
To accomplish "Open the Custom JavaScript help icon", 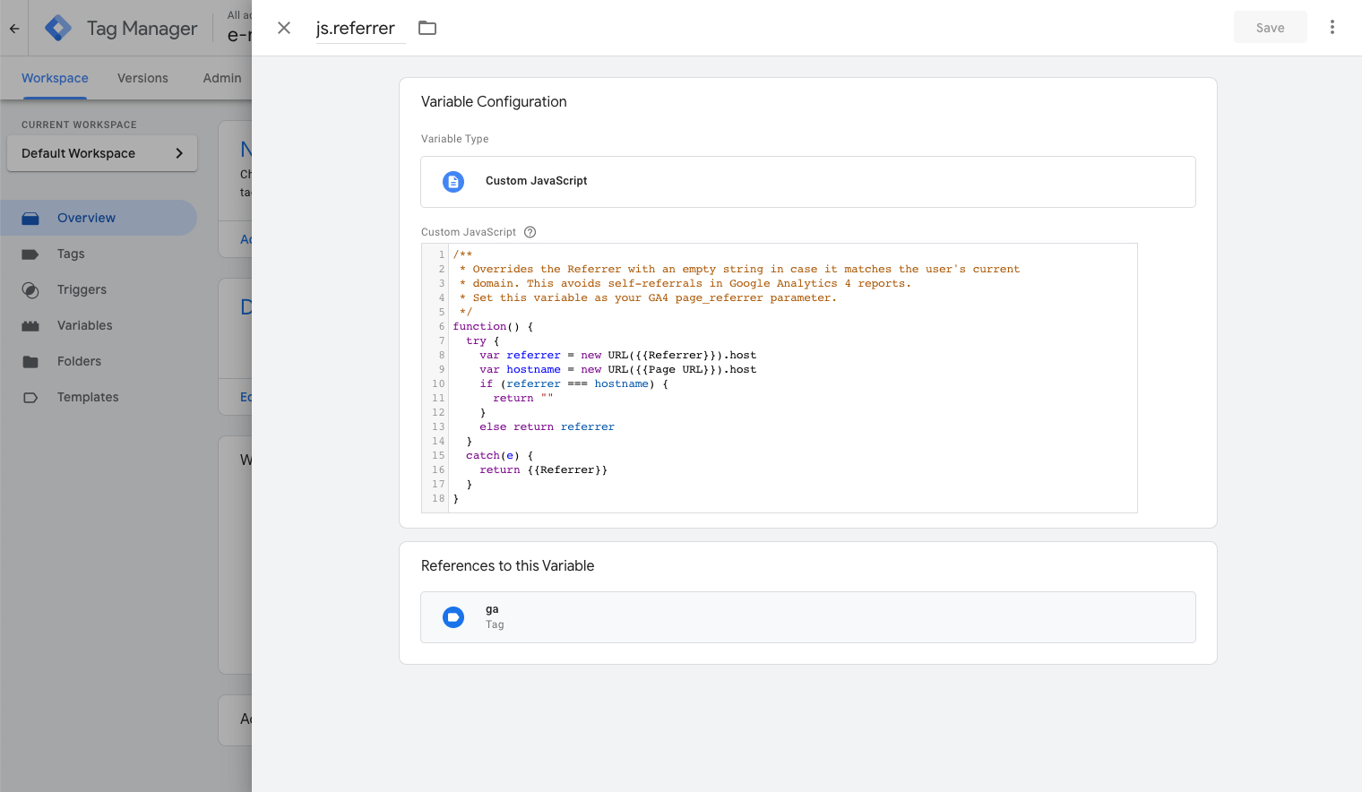I will 530,232.
